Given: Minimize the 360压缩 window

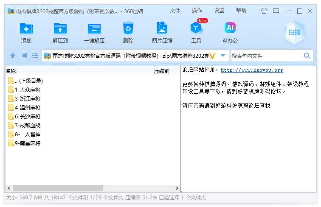Looking at the screenshot, I should (289, 11).
